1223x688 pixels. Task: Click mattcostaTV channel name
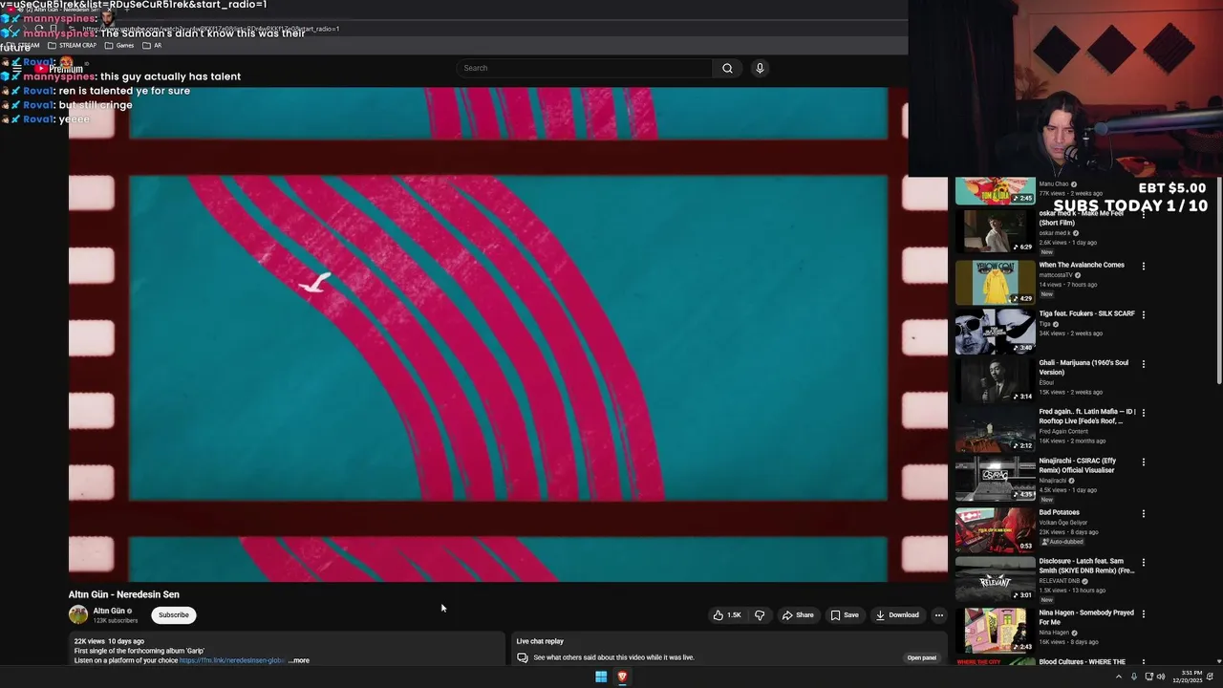(x=1057, y=275)
